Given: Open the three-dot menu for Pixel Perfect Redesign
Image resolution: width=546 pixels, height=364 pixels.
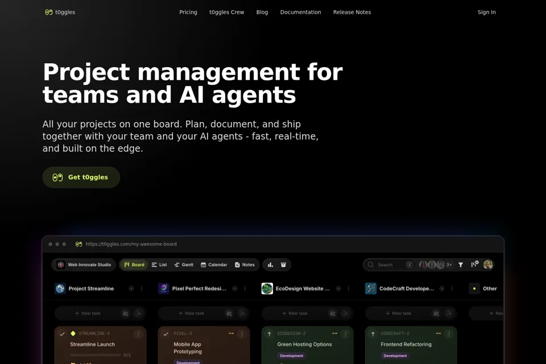Looking at the screenshot, I should point(245,288).
